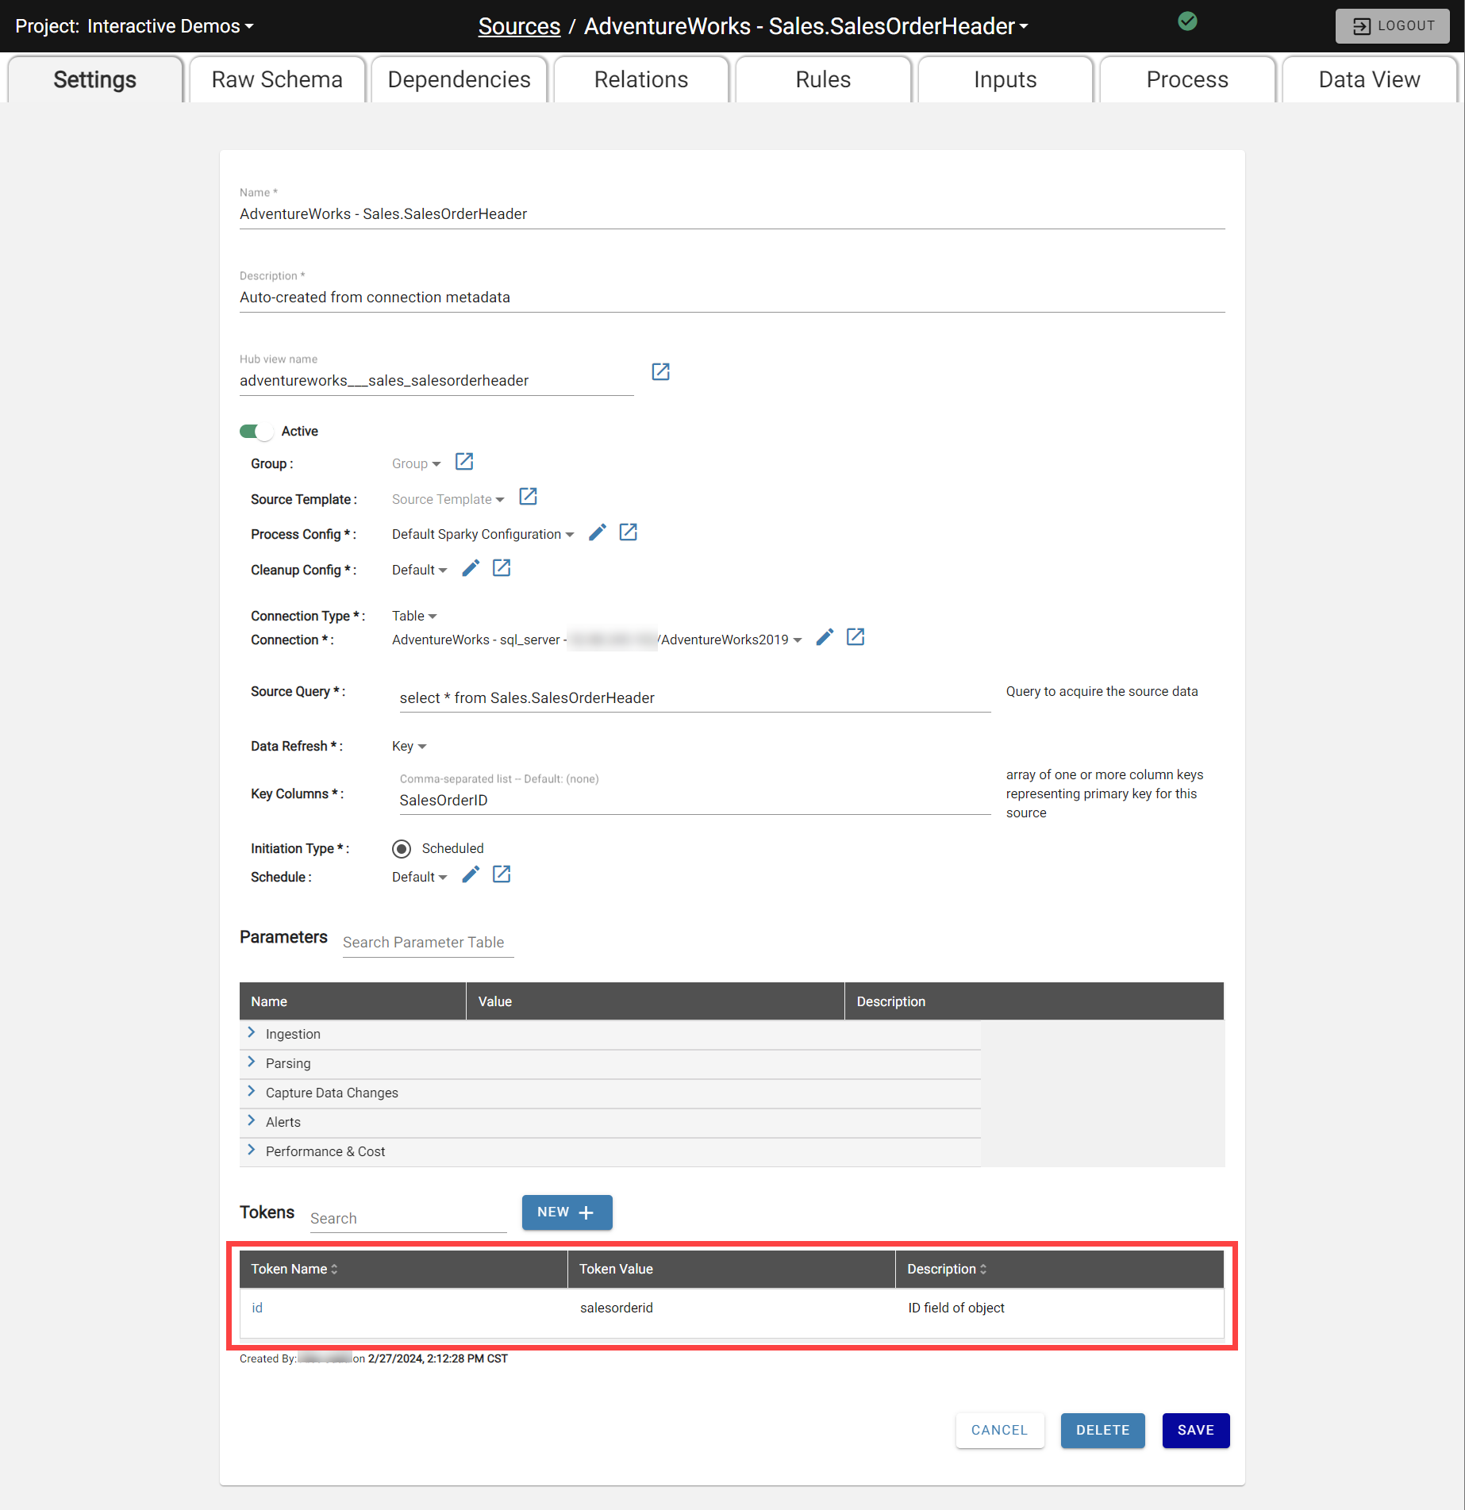Click the Description input field

coord(732,298)
